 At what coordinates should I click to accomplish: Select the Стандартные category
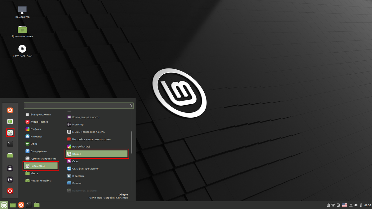41,151
